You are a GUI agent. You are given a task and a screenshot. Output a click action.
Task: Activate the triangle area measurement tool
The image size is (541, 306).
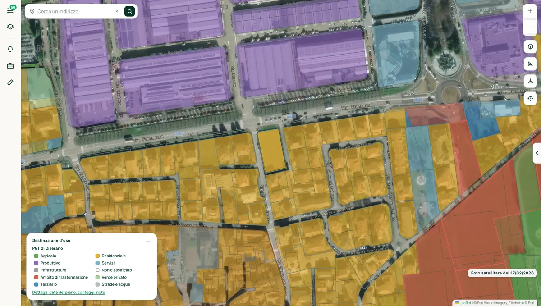530,64
